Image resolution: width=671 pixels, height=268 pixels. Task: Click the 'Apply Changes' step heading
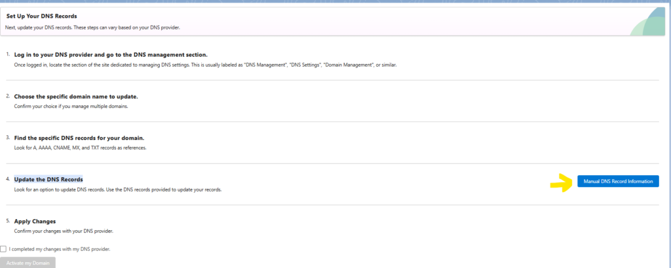tap(35, 222)
